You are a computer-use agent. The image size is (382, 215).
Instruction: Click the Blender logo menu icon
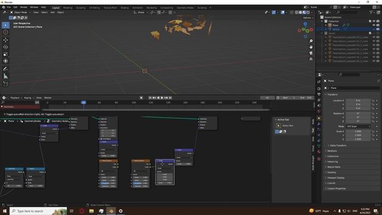click(4, 7)
